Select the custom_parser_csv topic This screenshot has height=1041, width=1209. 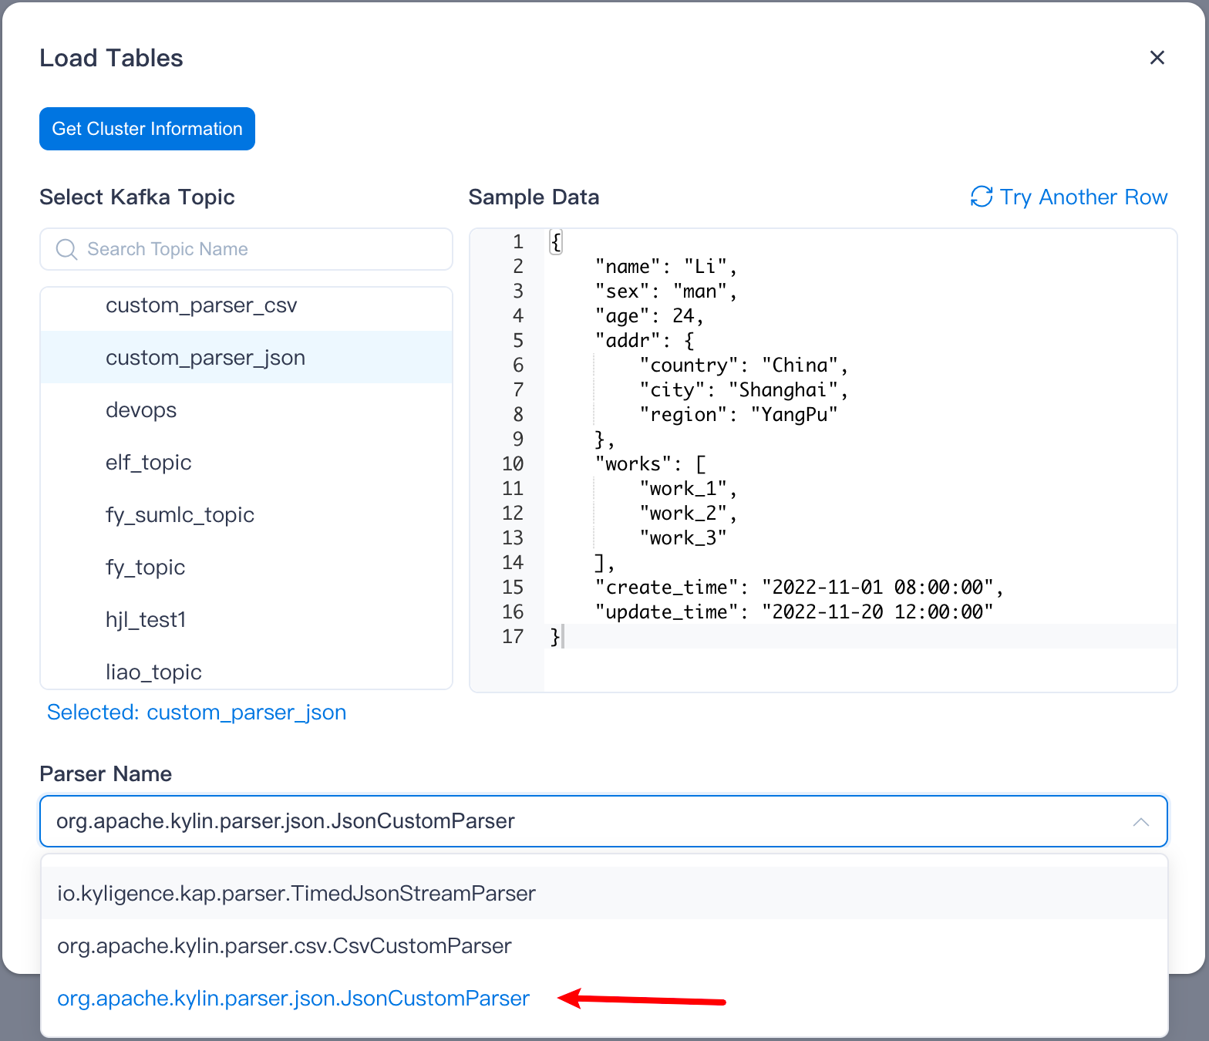[201, 305]
